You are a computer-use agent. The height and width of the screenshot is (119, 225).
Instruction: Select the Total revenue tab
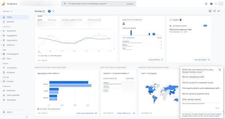point(93,20)
